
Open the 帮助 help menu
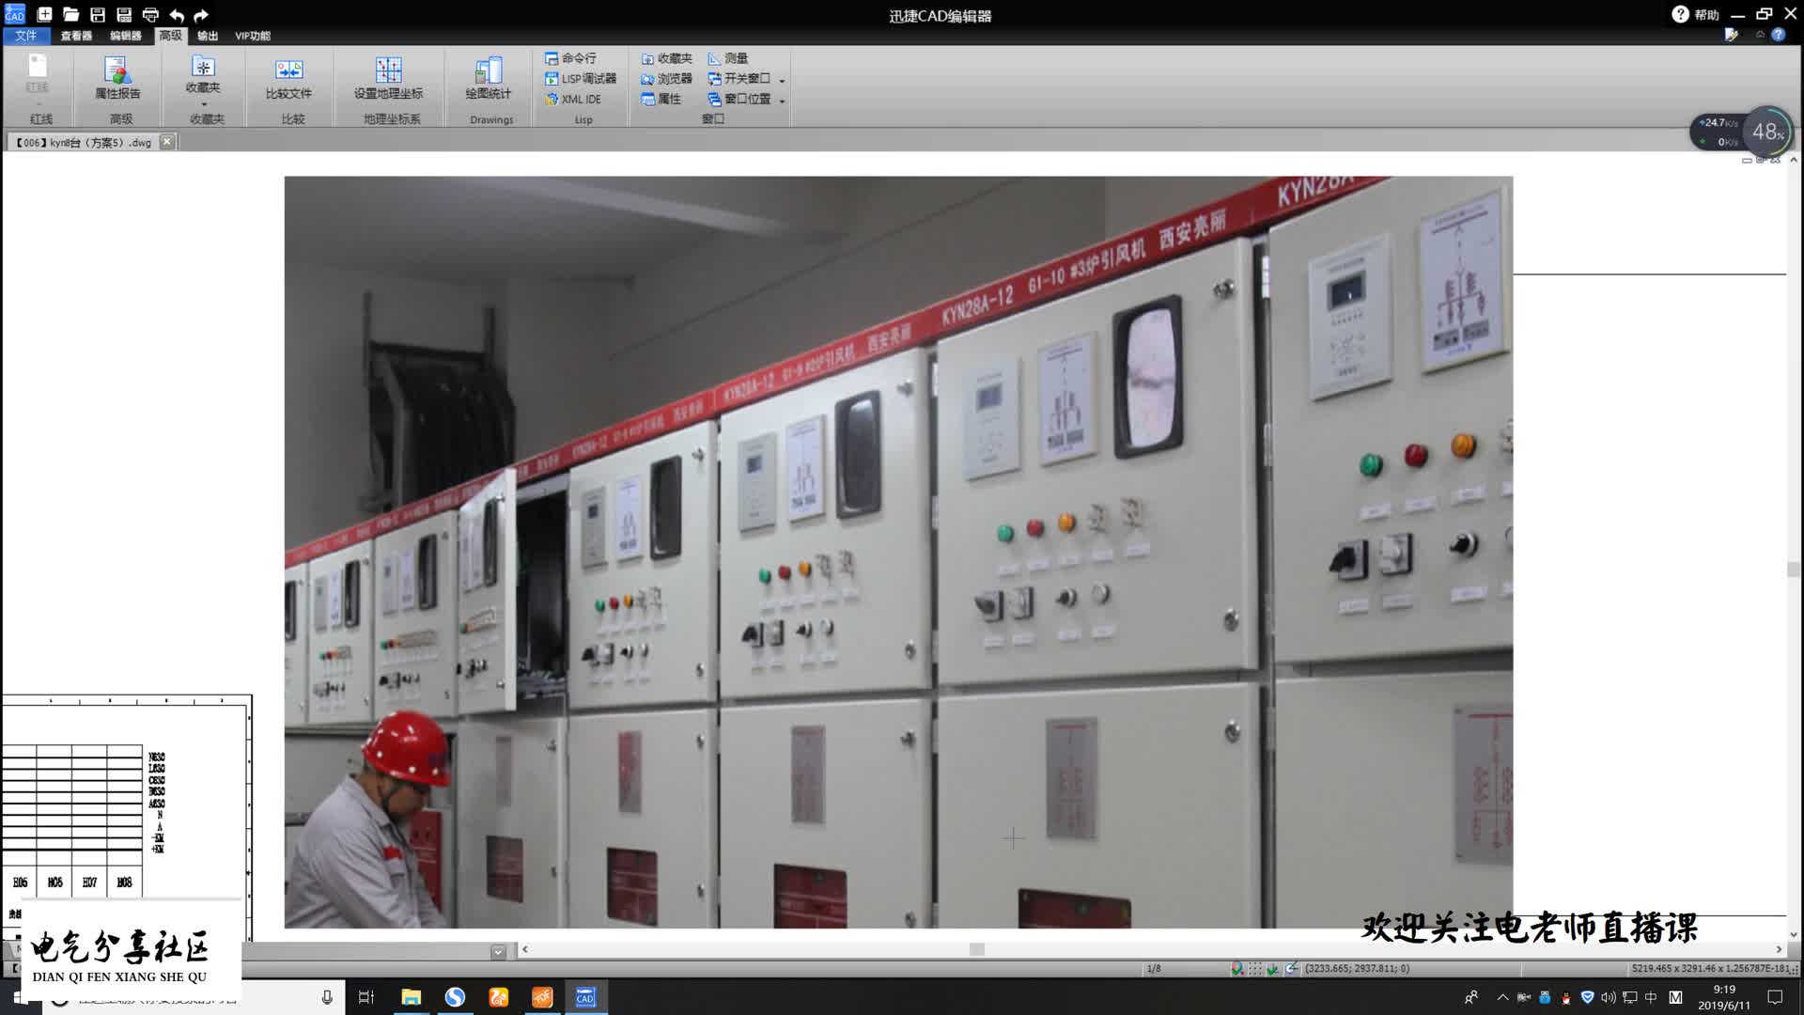pyautogui.click(x=1696, y=14)
